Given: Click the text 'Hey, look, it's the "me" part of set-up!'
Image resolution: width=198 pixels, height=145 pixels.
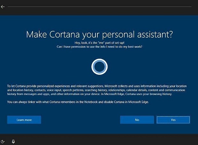Looking at the screenshot, I should [100, 43].
